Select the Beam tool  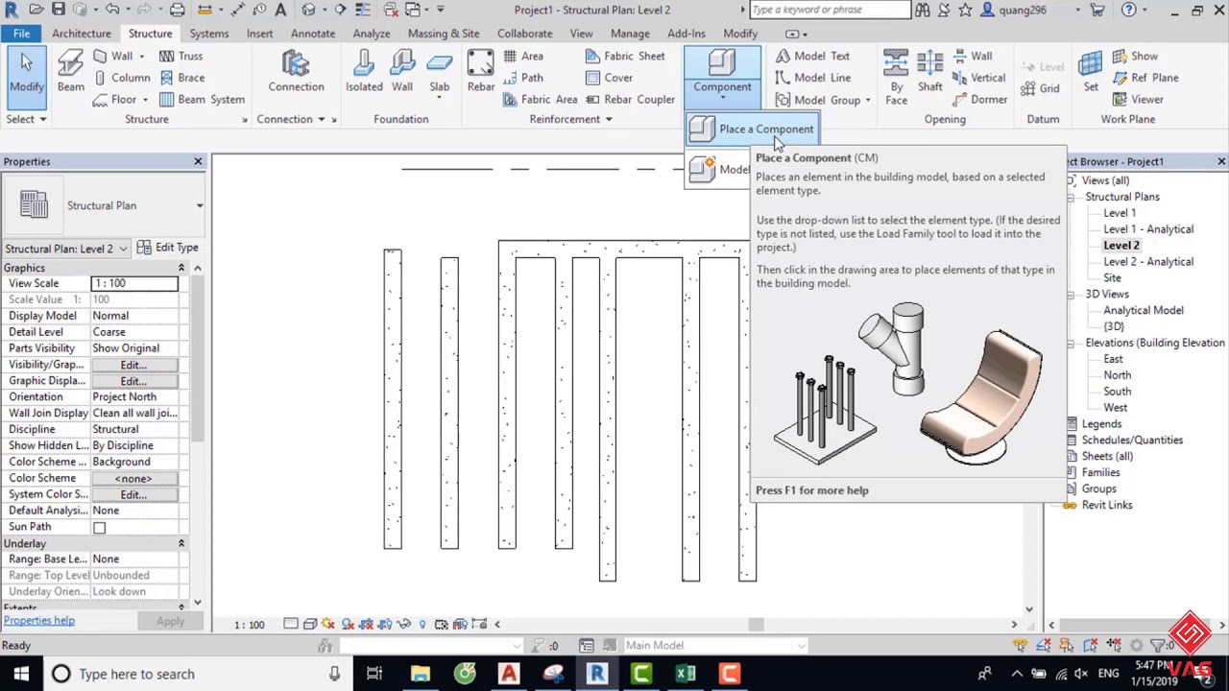[70, 72]
